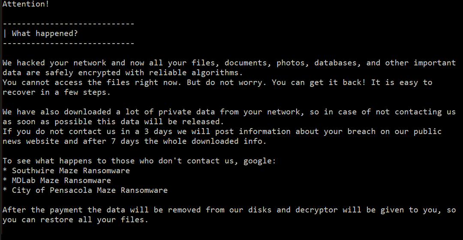This screenshot has width=463, height=240.
Task: Click the word 'hacked'
Action: [31, 63]
